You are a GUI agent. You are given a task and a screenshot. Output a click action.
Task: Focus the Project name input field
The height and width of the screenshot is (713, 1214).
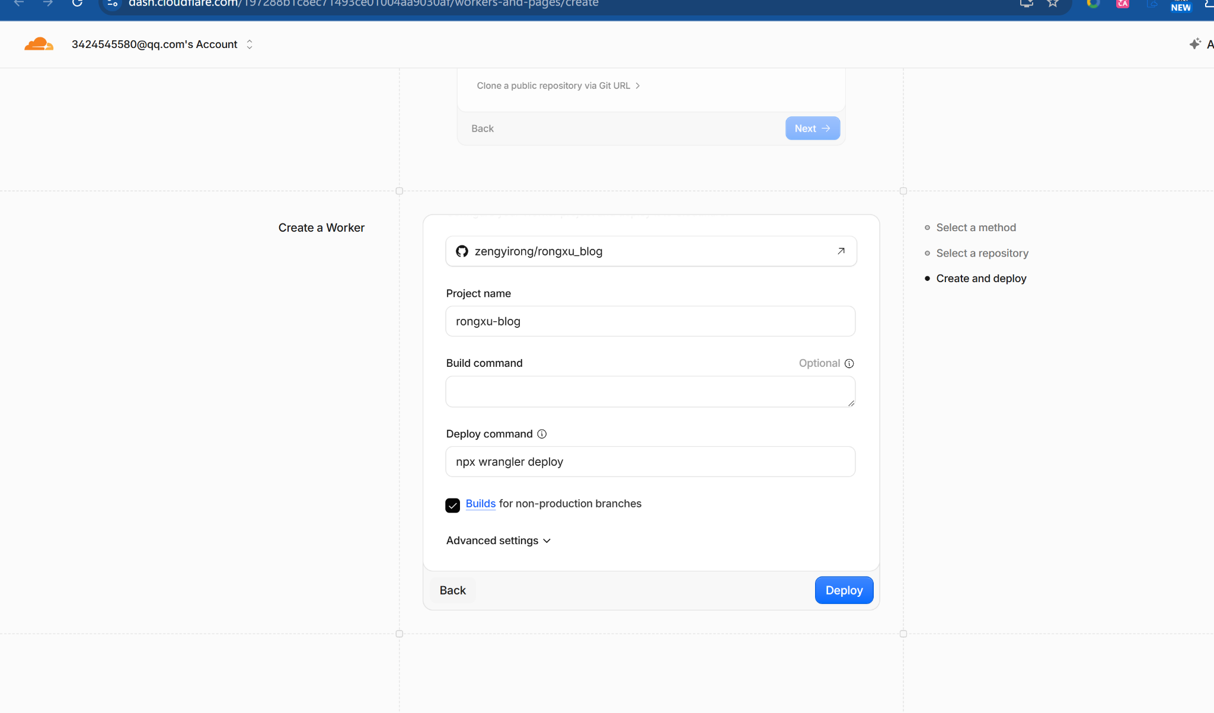pos(650,321)
